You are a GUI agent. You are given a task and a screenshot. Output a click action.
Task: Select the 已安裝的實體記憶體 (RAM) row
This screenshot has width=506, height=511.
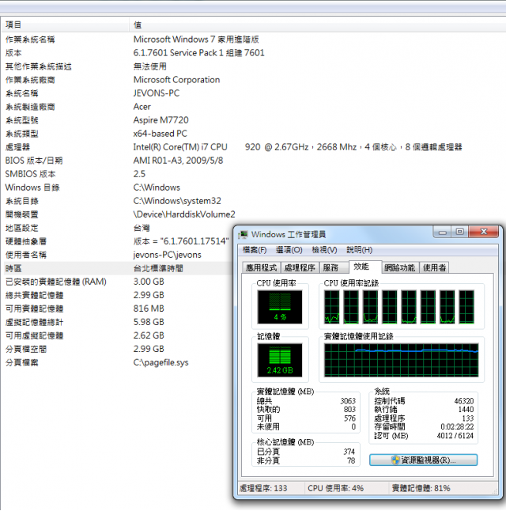pyautogui.click(x=117, y=282)
